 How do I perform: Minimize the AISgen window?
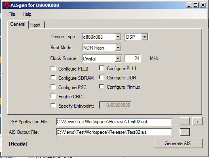(189, 5)
